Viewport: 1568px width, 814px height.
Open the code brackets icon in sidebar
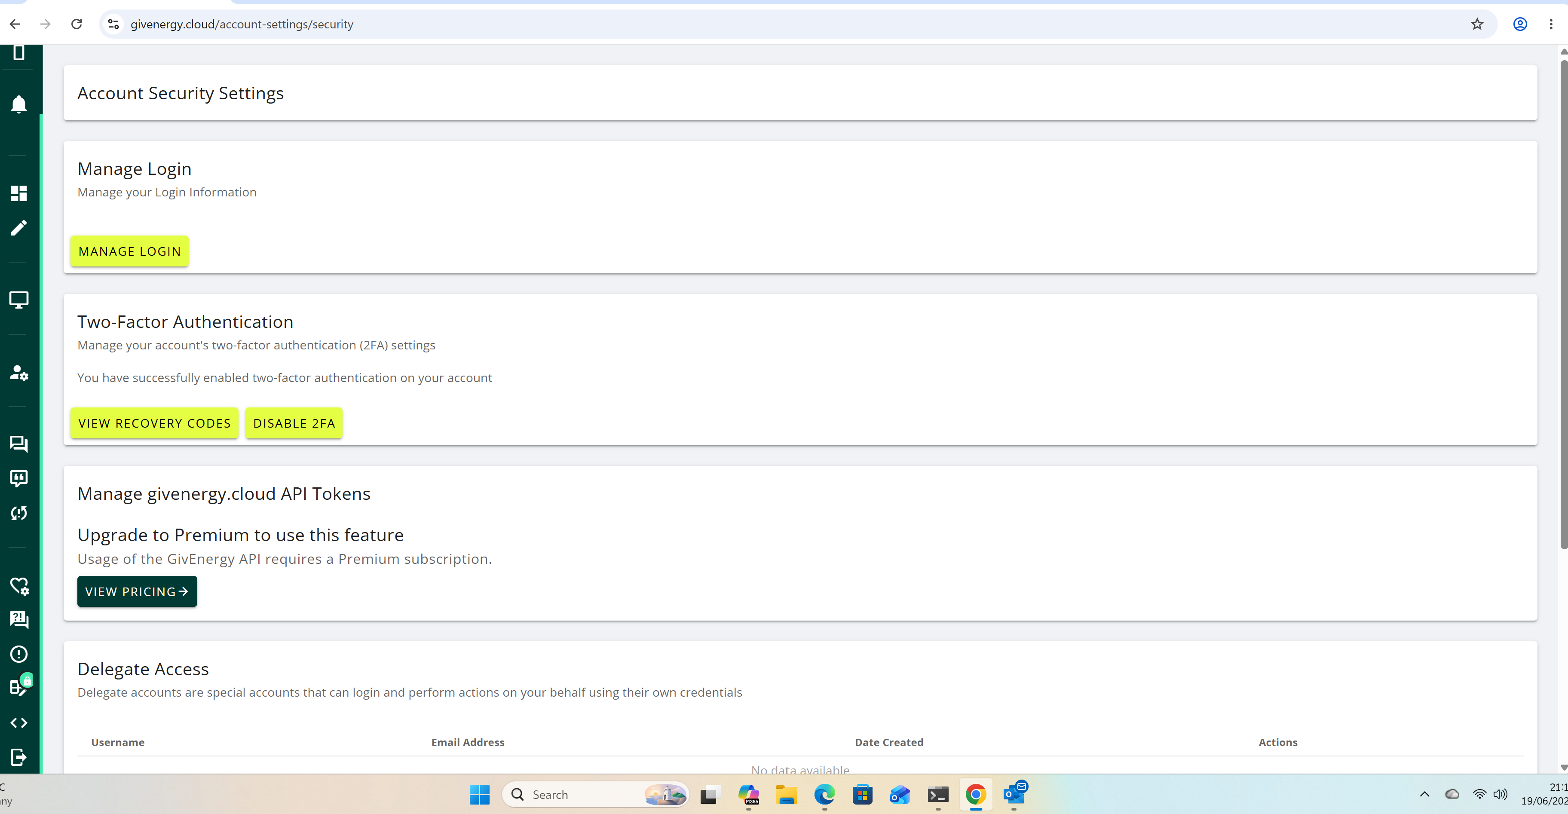(x=19, y=723)
